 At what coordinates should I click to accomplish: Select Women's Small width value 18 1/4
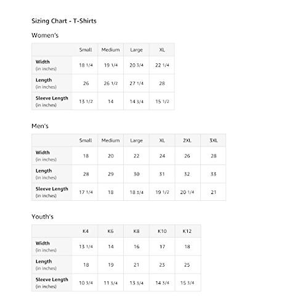point(86,65)
